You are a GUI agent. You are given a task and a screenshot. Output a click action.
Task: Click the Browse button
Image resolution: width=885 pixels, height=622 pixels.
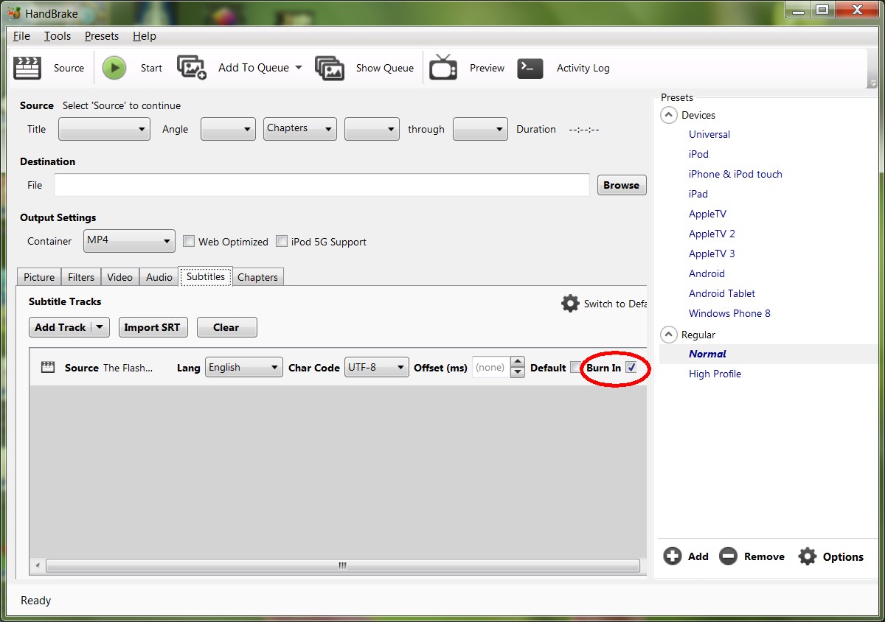click(x=622, y=185)
